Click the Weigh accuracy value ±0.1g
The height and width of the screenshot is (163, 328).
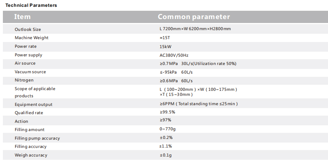166,155
